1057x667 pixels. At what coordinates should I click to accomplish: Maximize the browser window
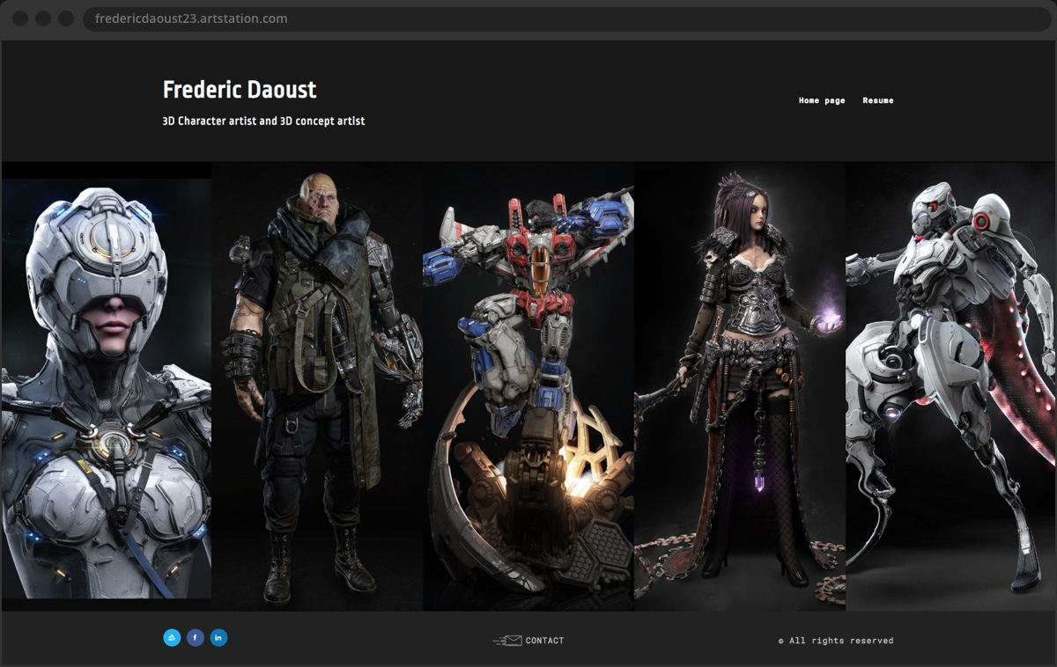[x=66, y=18]
